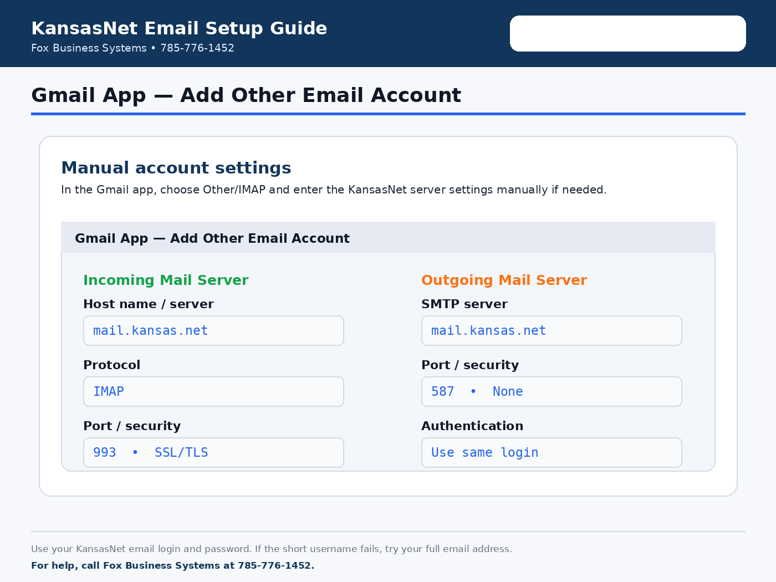Click the blank white box in the header

coord(627,33)
